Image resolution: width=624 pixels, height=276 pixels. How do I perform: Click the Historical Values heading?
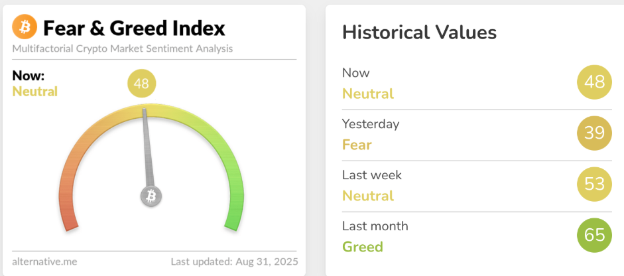419,33
